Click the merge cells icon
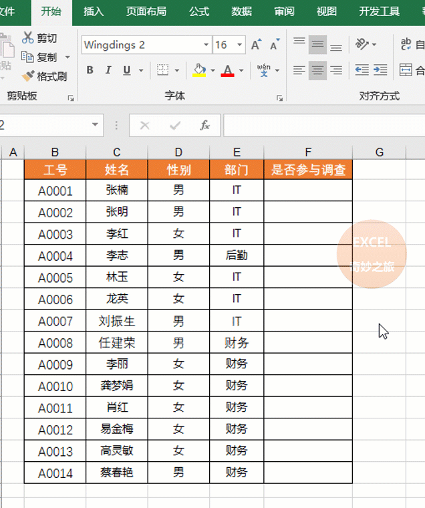The height and width of the screenshot is (508, 425). point(406,70)
